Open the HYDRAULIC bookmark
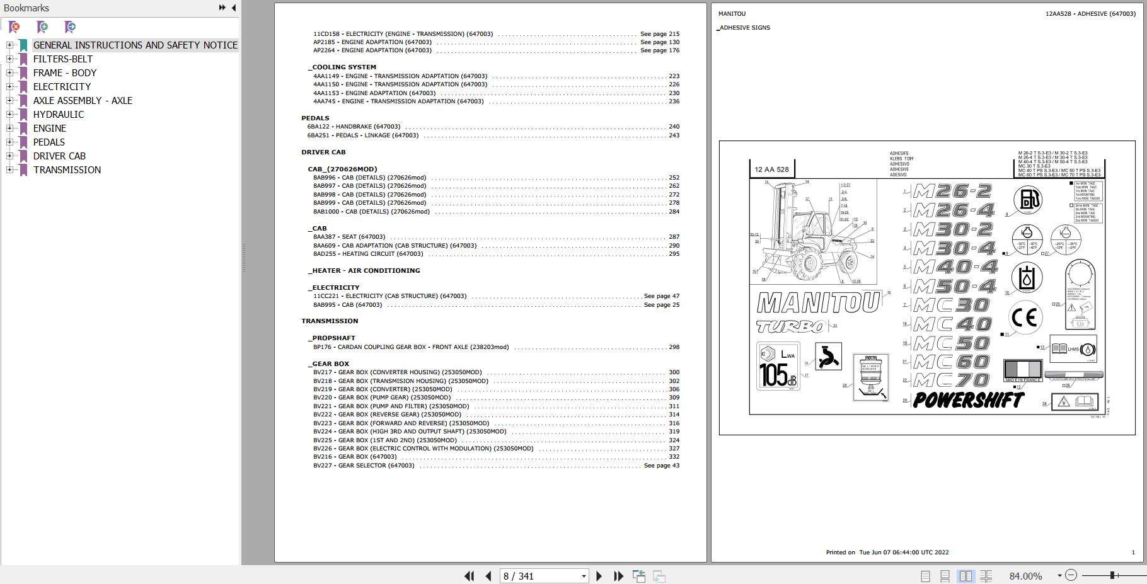 (x=59, y=115)
